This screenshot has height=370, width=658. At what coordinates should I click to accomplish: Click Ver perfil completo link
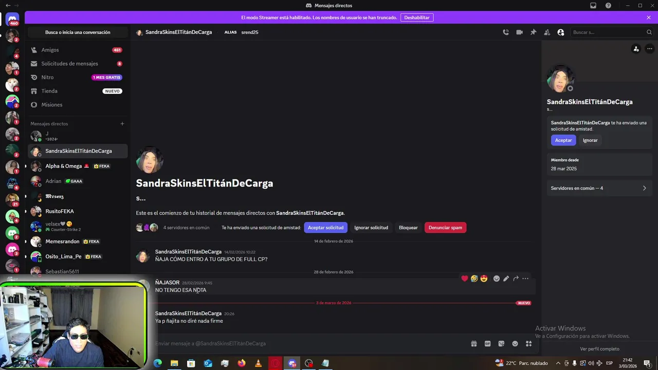599,349
